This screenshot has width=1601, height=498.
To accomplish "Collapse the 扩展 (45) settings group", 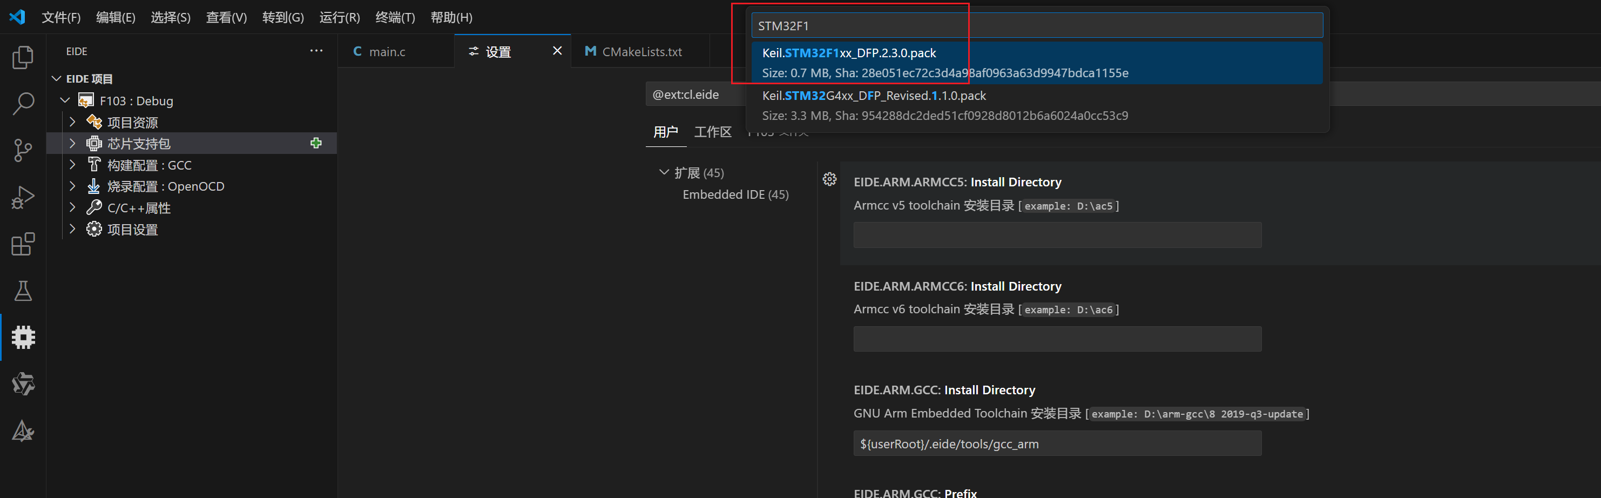I will [x=664, y=172].
